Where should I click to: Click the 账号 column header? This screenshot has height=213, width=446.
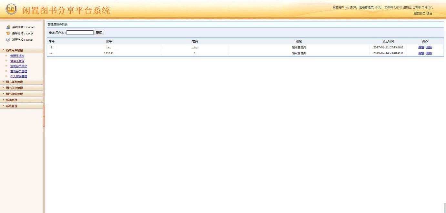tap(109, 41)
